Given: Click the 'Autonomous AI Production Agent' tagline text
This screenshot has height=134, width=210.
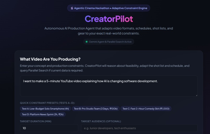Looking at the screenshot, I should coord(109,31).
